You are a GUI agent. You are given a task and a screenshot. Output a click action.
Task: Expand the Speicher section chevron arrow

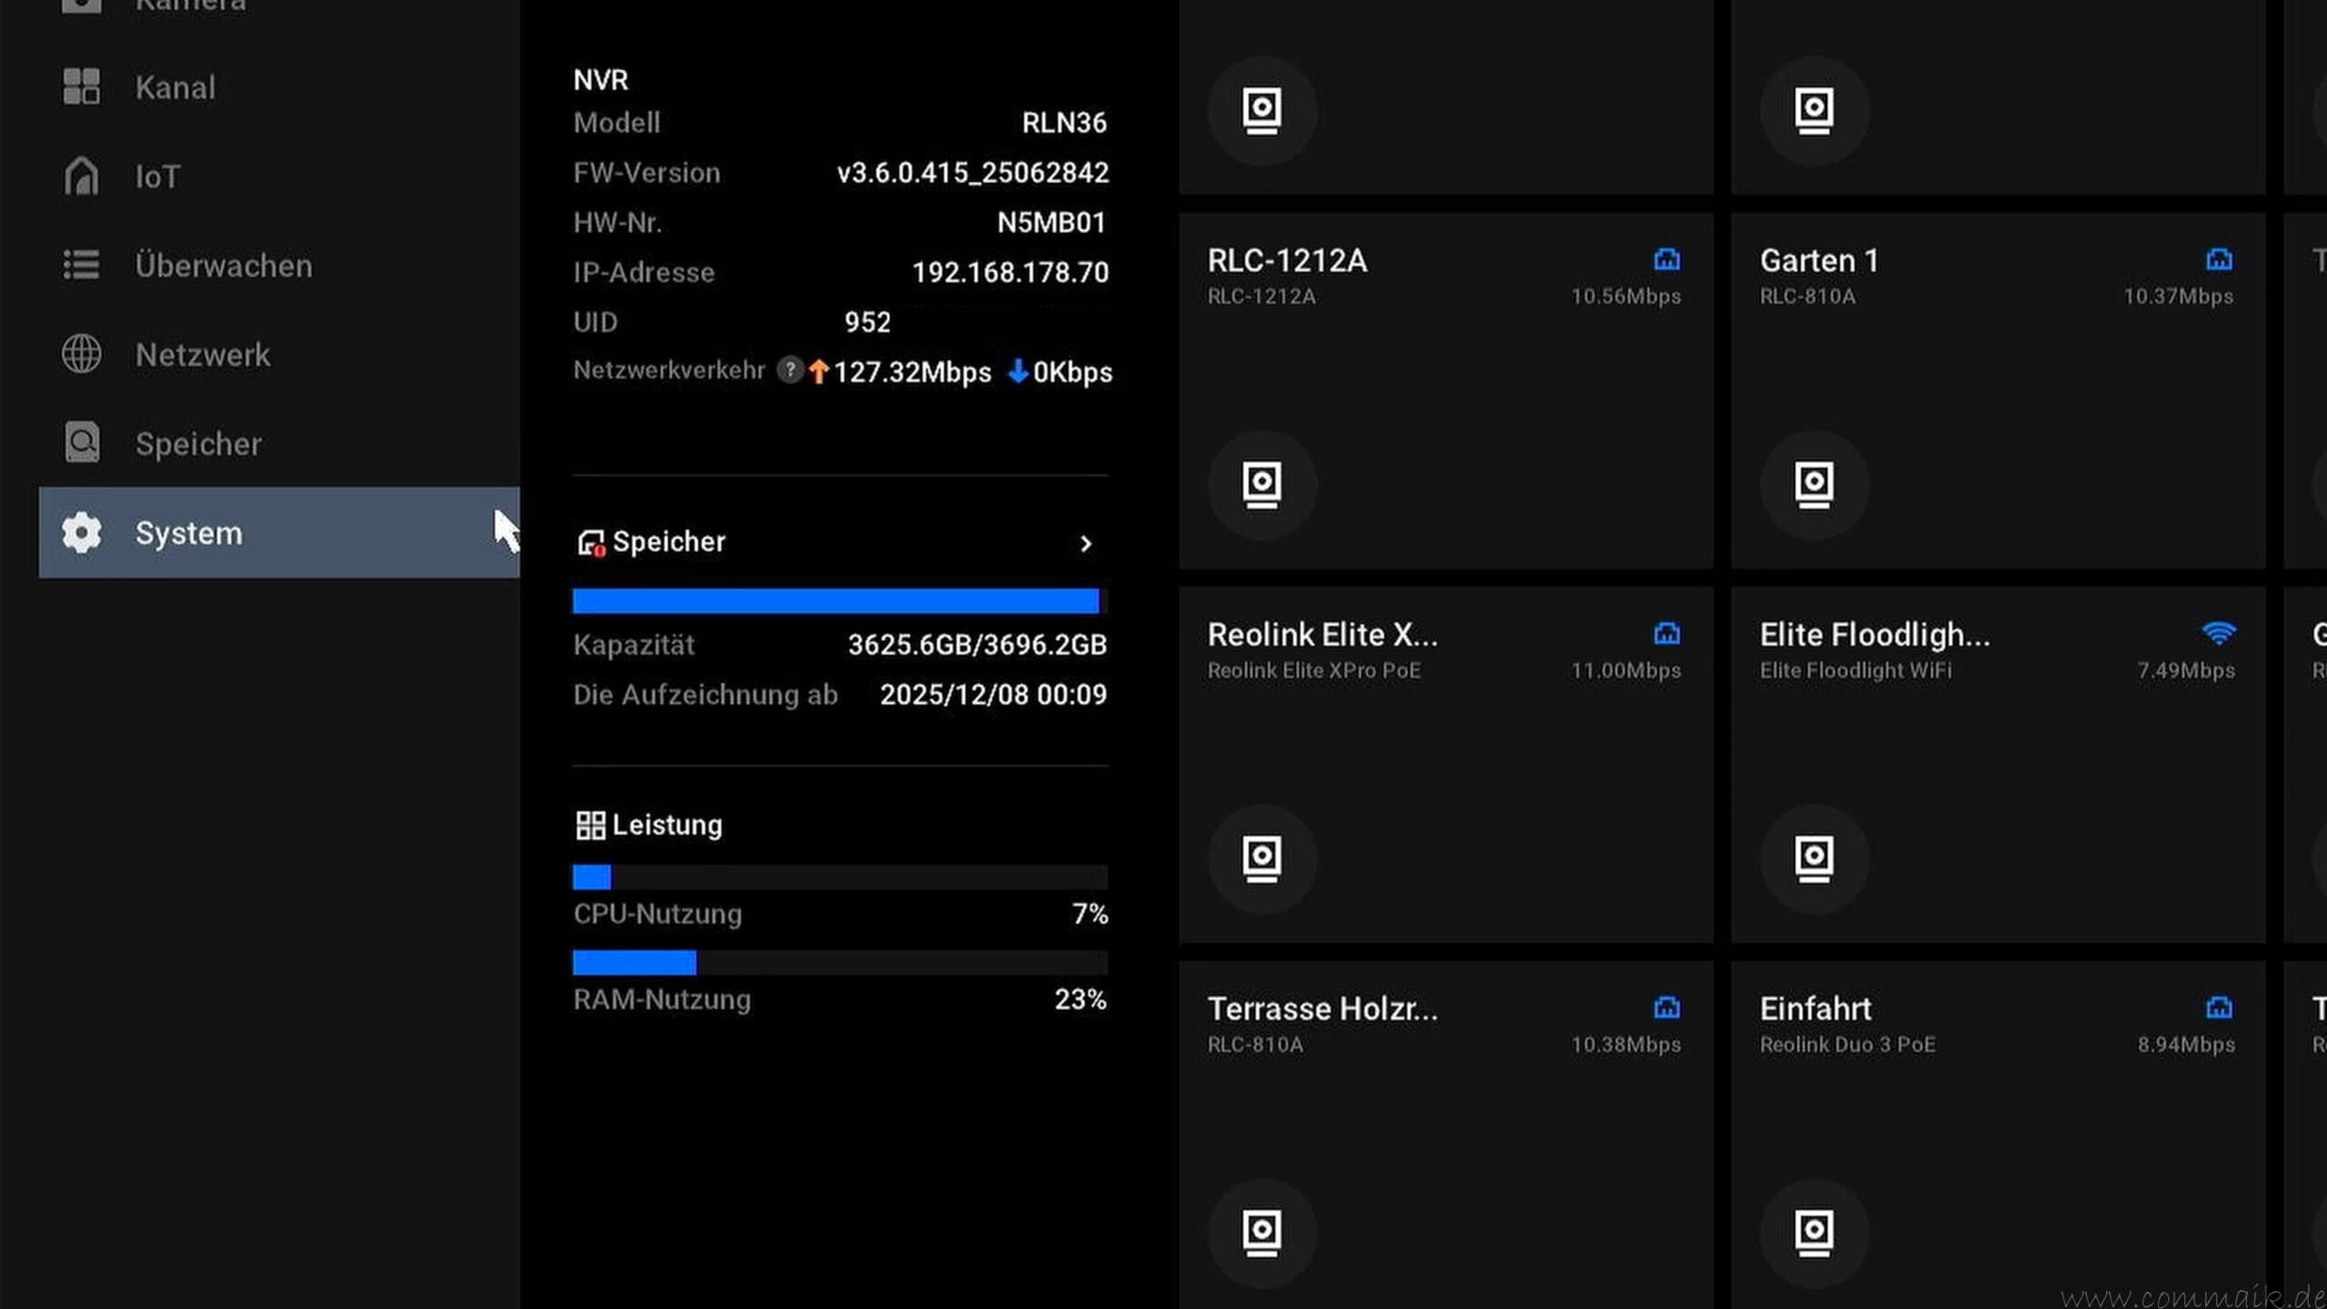point(1085,544)
